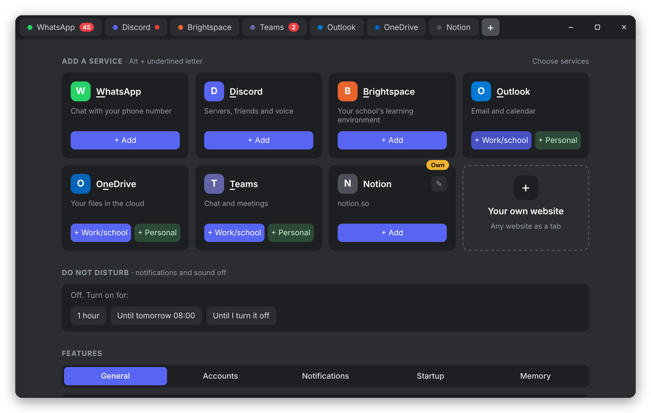651x413 pixels.
Task: Add OneDrive Personal account
Action: click(x=157, y=232)
